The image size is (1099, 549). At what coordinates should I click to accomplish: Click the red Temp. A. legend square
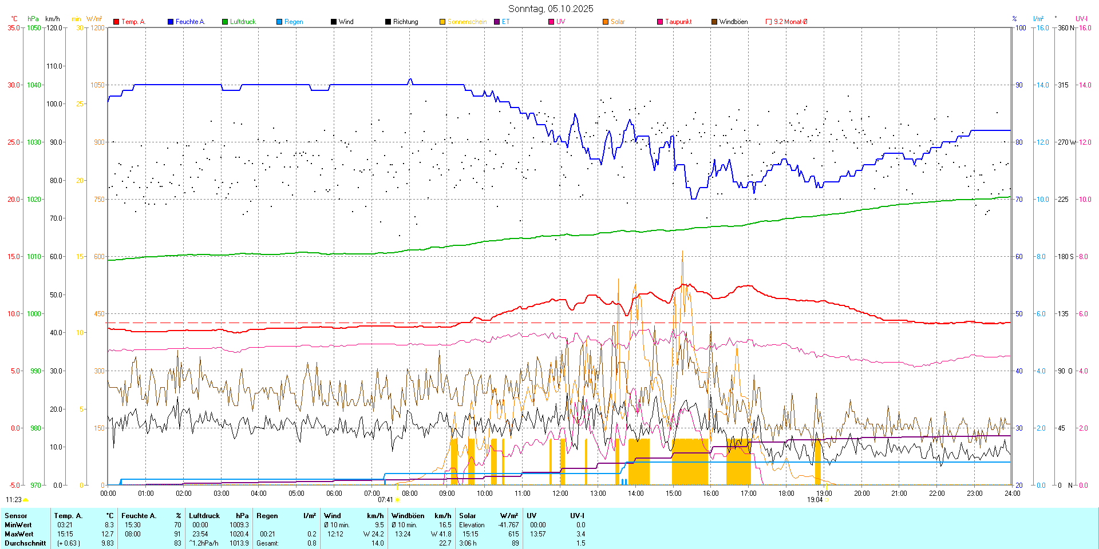[116, 22]
